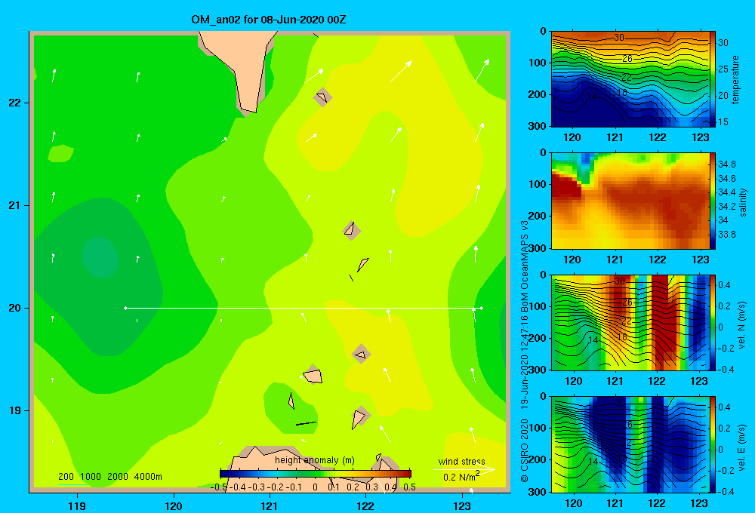Image resolution: width=755 pixels, height=513 pixels.
Task: Click the island near latitude 20.8, longitude 121.8
Action: pos(351,230)
